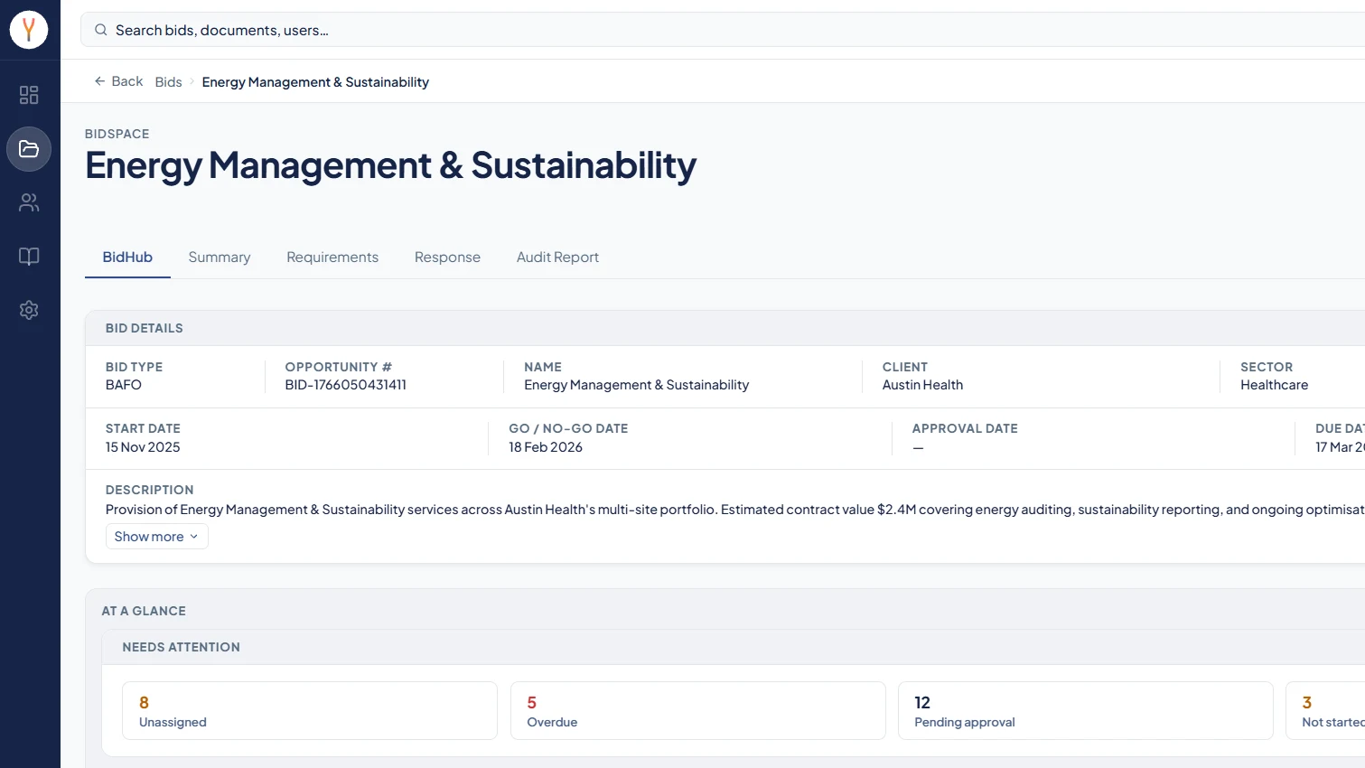Go to Bids breadcrumb link
This screenshot has width=1365, height=768.
[168, 82]
